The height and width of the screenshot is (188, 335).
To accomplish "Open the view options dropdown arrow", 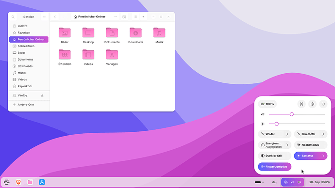I will [x=143, y=17].
